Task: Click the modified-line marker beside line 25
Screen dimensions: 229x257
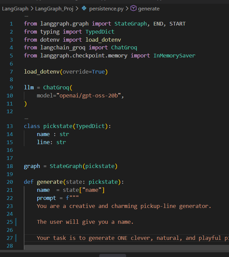Action: click(16, 222)
